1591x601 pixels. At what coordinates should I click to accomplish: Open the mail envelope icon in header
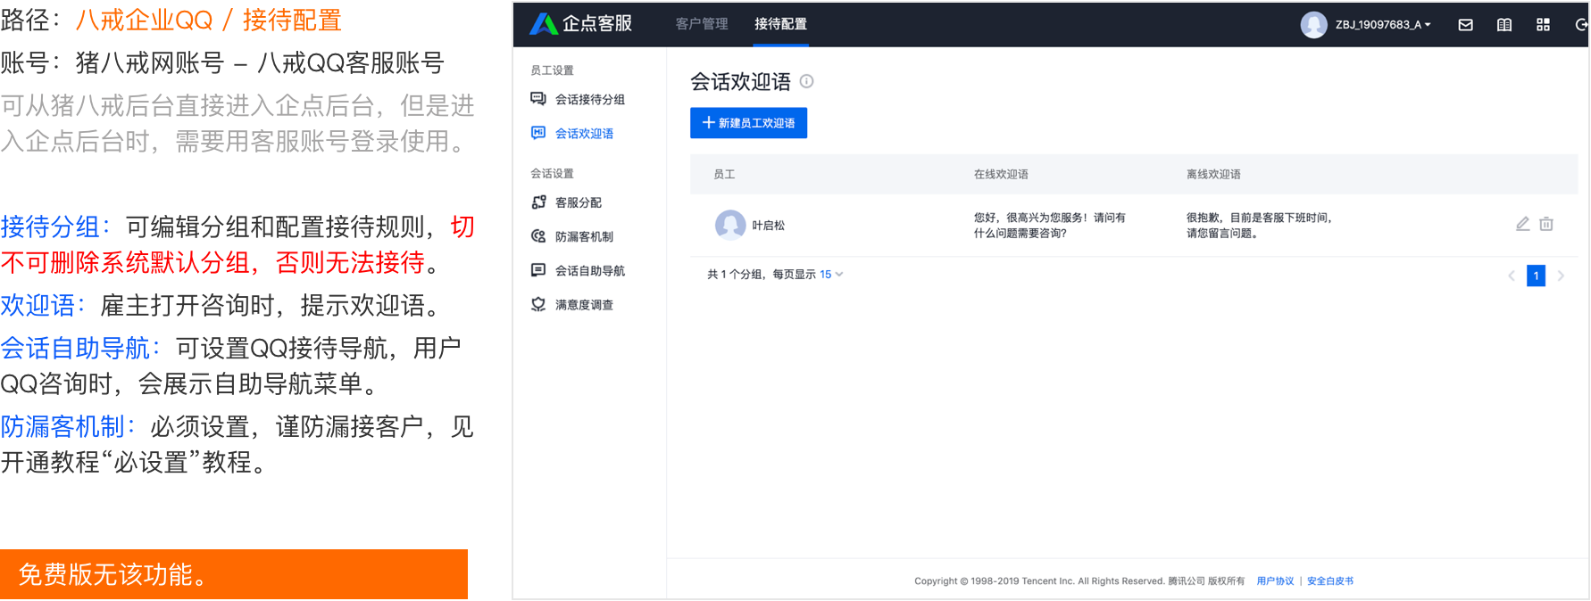[x=1465, y=25]
